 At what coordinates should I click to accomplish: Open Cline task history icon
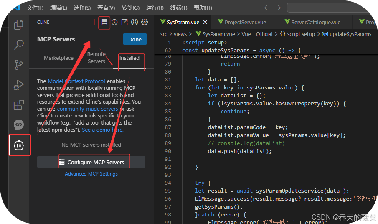[114, 22]
